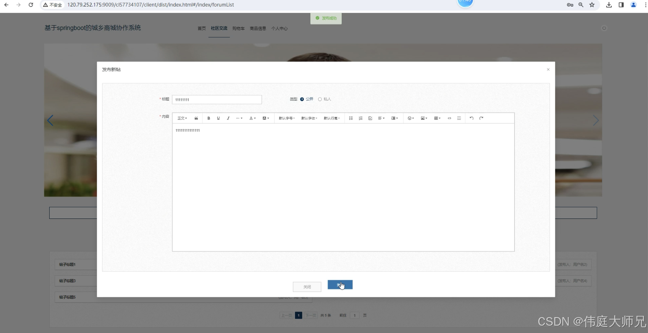This screenshot has height=333, width=648.
Task: Open forum post 帖子标题3
Action: pyautogui.click(x=67, y=281)
